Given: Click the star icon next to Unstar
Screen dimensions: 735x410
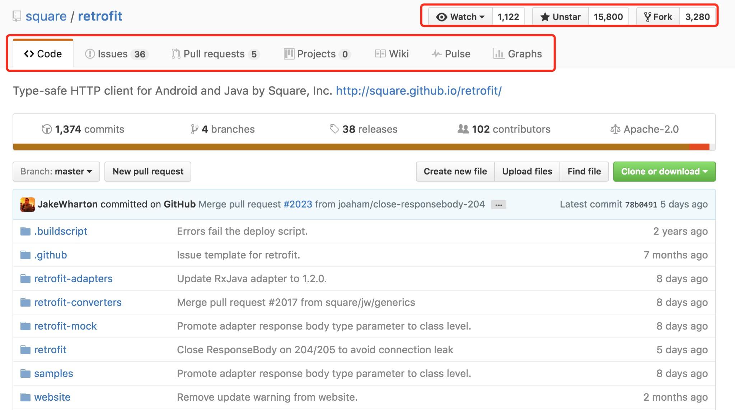Looking at the screenshot, I should 545,17.
